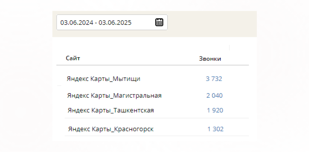The image size is (309, 152).
Task: Click the header underline below the Сайт label
Action: [x=153, y=65]
